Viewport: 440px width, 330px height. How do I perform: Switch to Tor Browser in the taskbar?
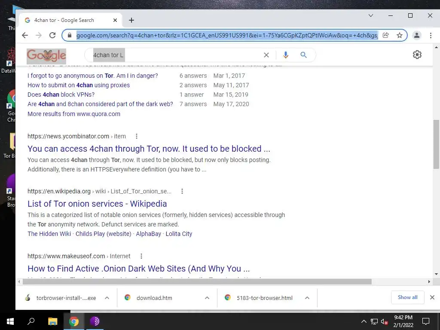tap(95, 321)
